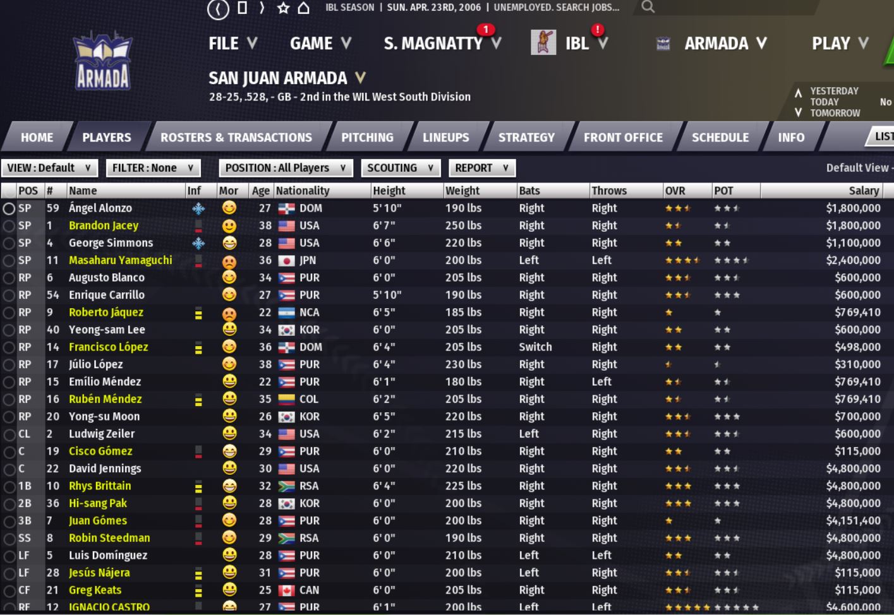Select the radio button for David Jennings

coord(9,469)
